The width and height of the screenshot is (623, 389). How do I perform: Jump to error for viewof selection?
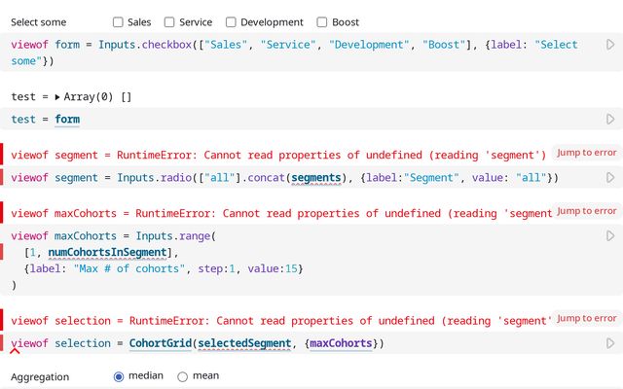pyautogui.click(x=586, y=318)
